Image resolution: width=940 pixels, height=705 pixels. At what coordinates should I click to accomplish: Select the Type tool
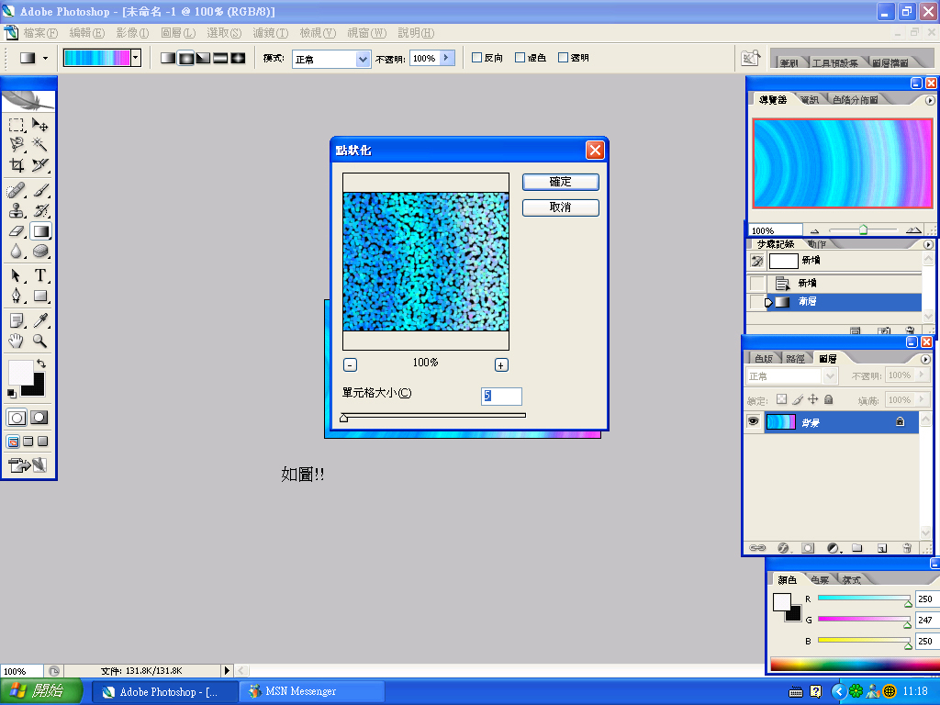(x=40, y=275)
